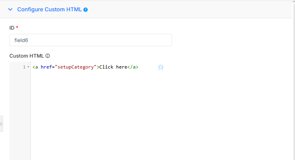Collapse the Configure Custom HTML section chevron
This screenshot has height=160, width=295.
[11, 9]
